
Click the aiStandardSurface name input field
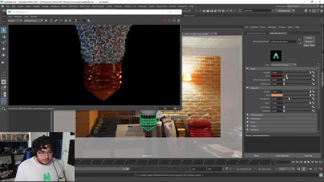click(283, 41)
